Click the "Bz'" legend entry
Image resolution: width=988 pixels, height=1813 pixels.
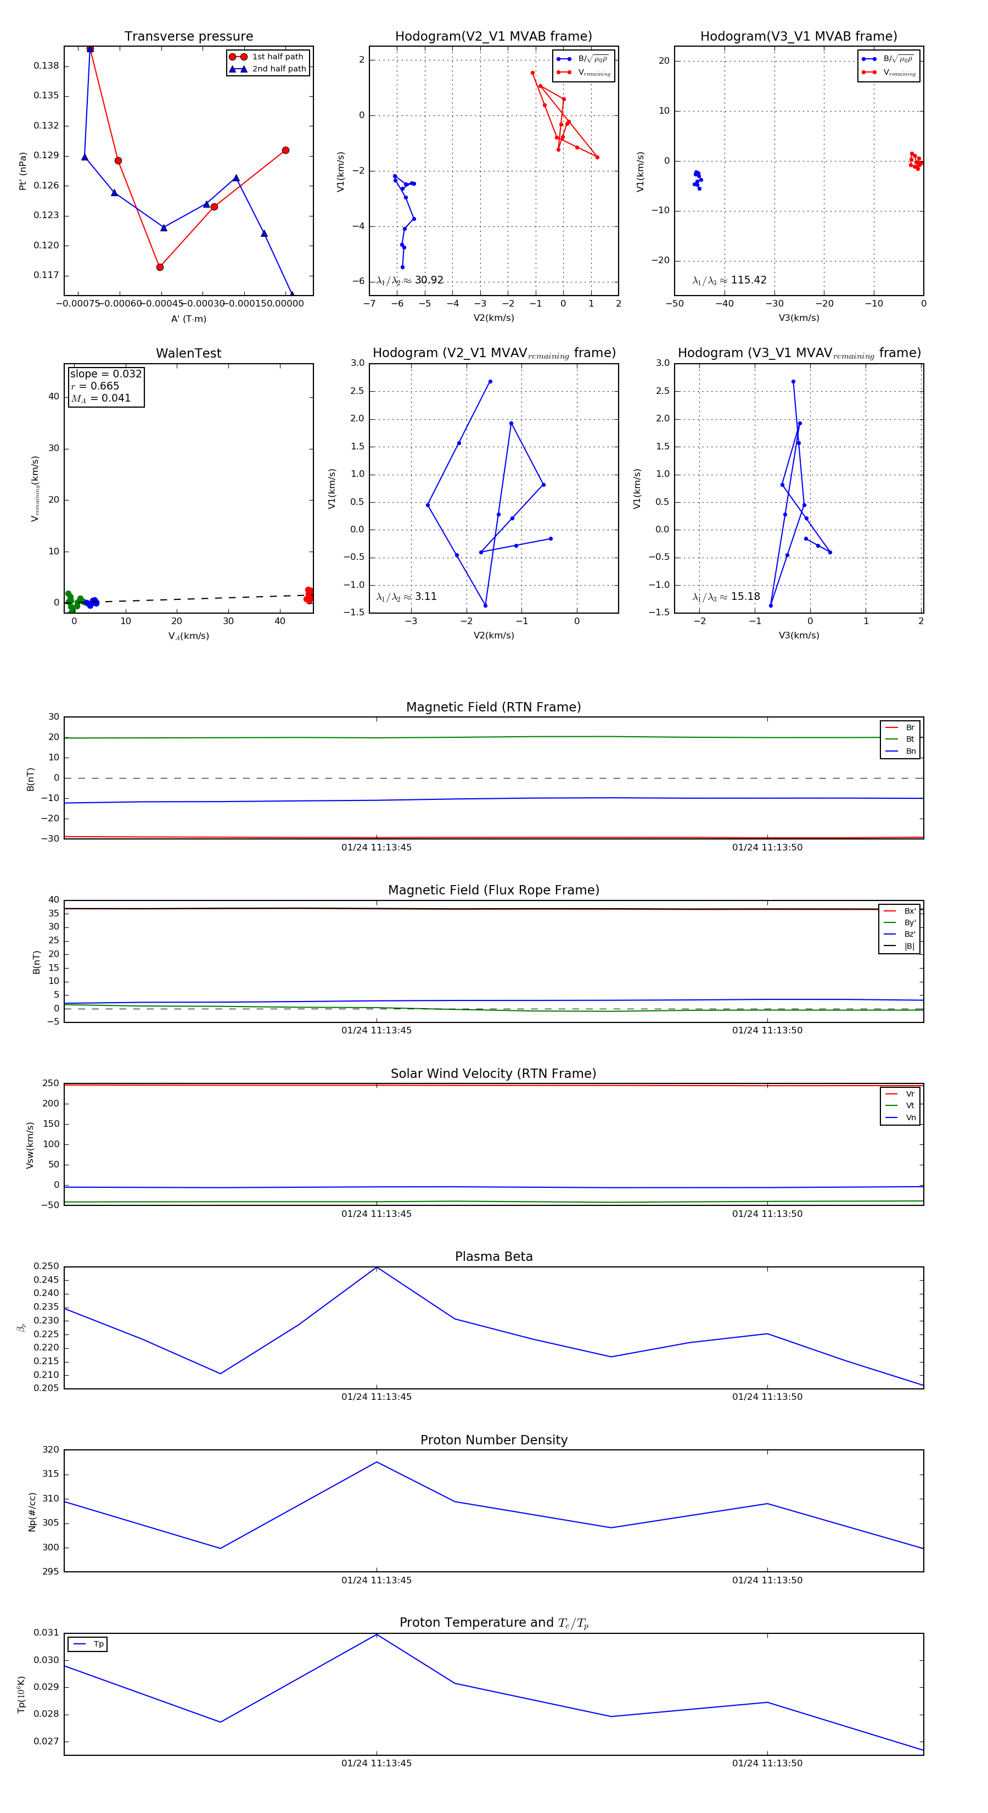coord(900,935)
